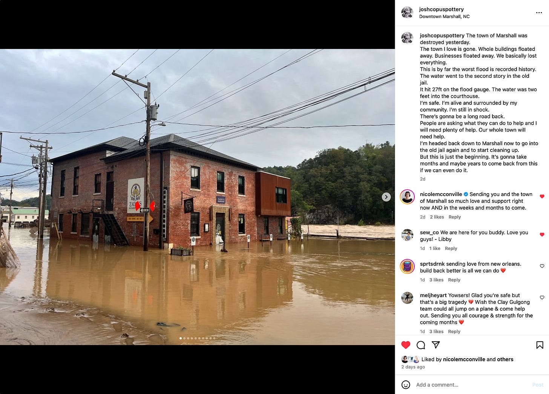Viewport: 549px width, 394px height.
Task: Unlike nicolemcconville's comment
Action: [x=542, y=196]
